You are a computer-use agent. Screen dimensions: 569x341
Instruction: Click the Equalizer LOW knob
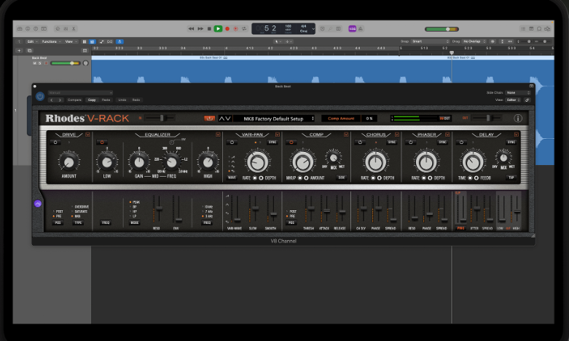click(x=106, y=162)
